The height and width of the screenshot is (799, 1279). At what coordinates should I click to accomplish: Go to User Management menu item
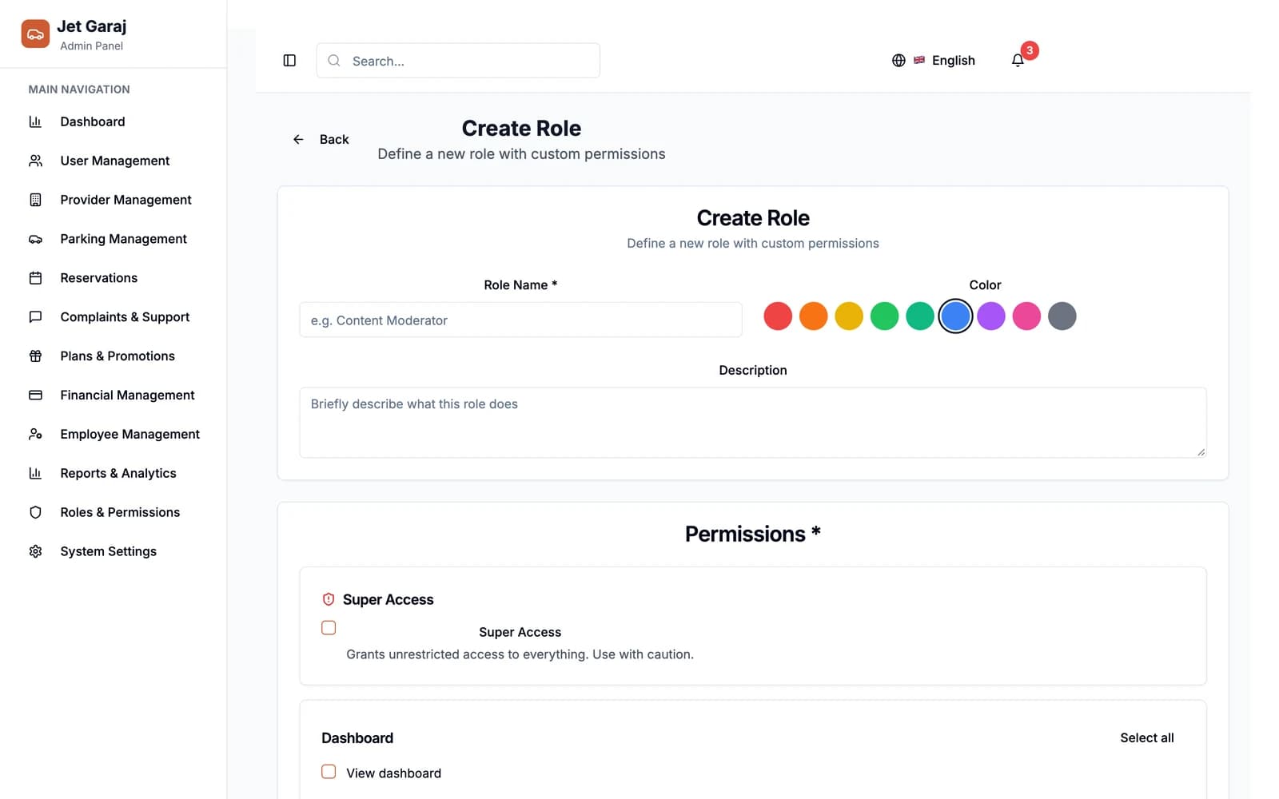pyautogui.click(x=114, y=161)
